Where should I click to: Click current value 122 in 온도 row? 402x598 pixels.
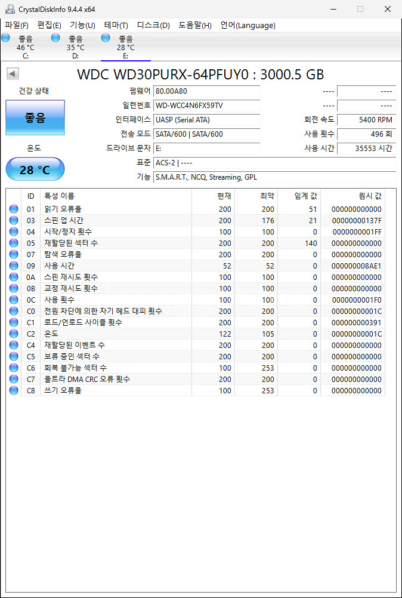click(225, 334)
